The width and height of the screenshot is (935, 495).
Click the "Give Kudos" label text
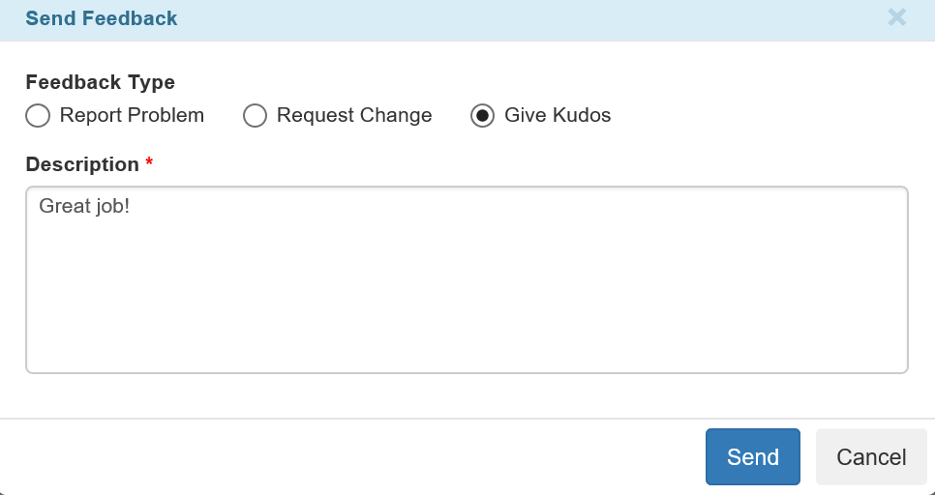pyautogui.click(x=558, y=116)
